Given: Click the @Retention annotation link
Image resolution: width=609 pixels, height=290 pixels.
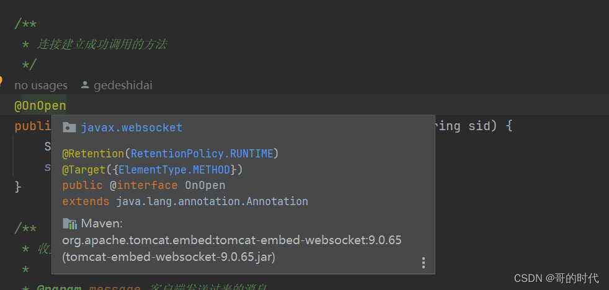Looking at the screenshot, I should tap(93, 153).
